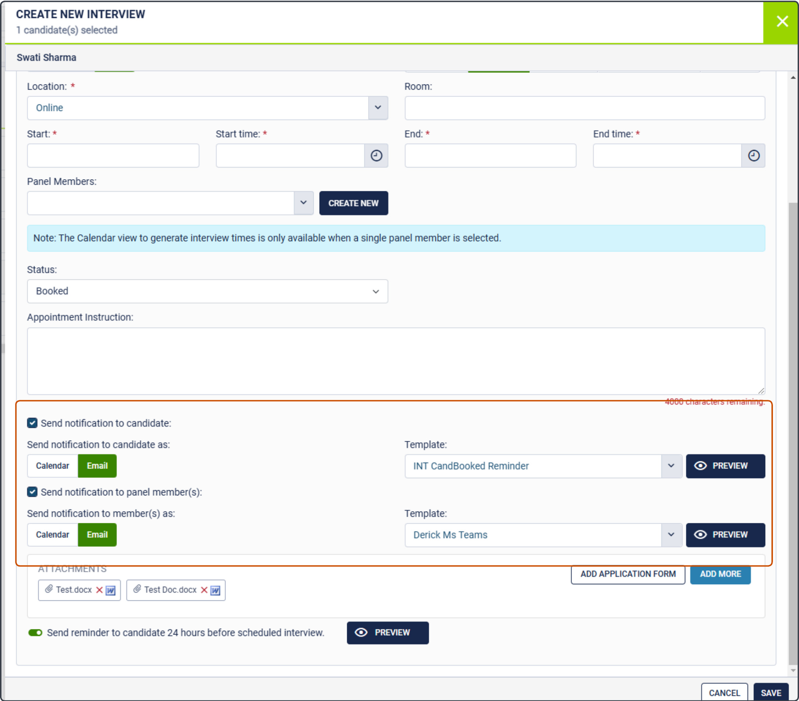
Task: Select Calendar for candidate notification
Action: tap(53, 466)
